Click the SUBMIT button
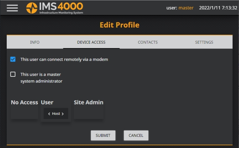This screenshot has width=239, height=148. (103, 135)
